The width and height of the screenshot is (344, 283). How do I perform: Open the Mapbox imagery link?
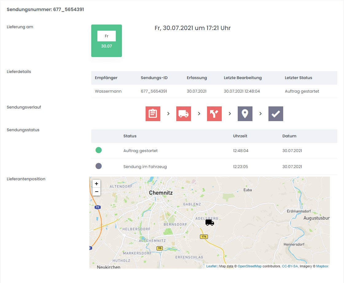coord(322,266)
